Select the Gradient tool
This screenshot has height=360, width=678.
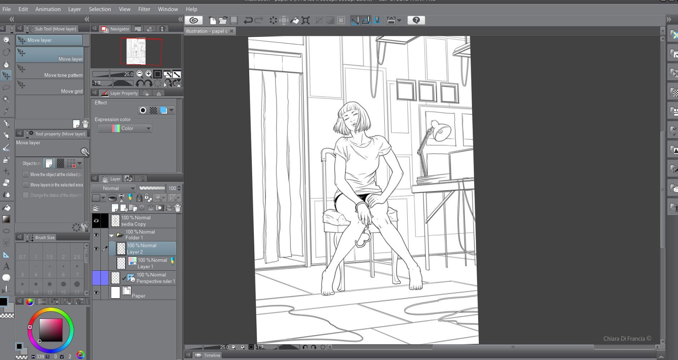(x=6, y=219)
